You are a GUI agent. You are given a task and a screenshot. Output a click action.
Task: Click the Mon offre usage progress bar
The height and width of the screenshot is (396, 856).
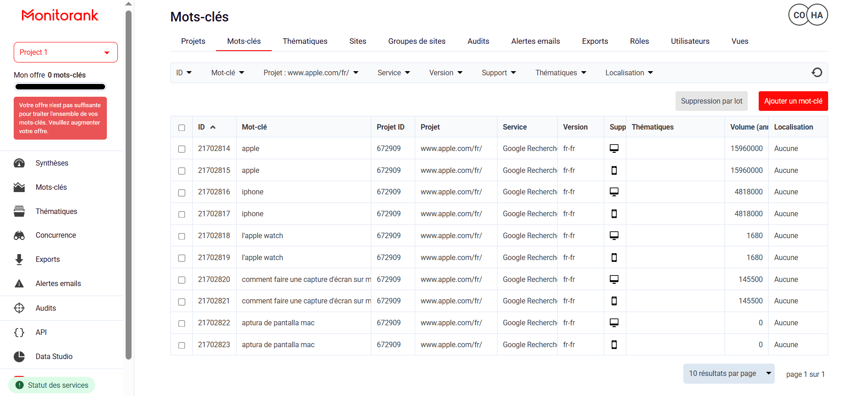[60, 87]
